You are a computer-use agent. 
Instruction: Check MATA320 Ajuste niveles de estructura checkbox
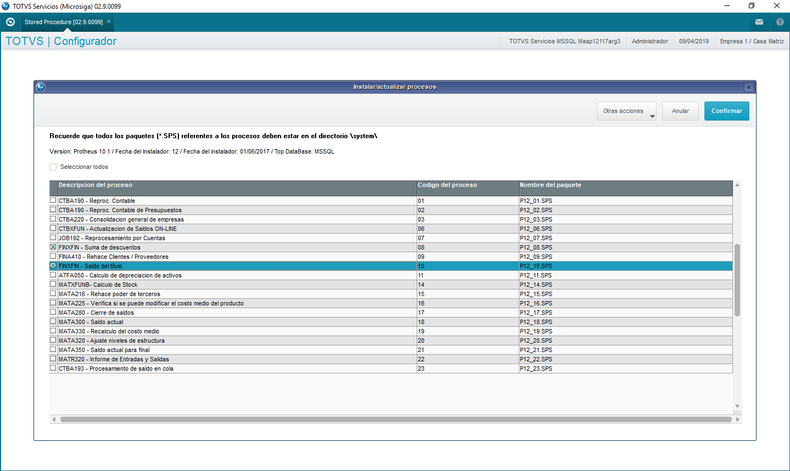pos(53,341)
